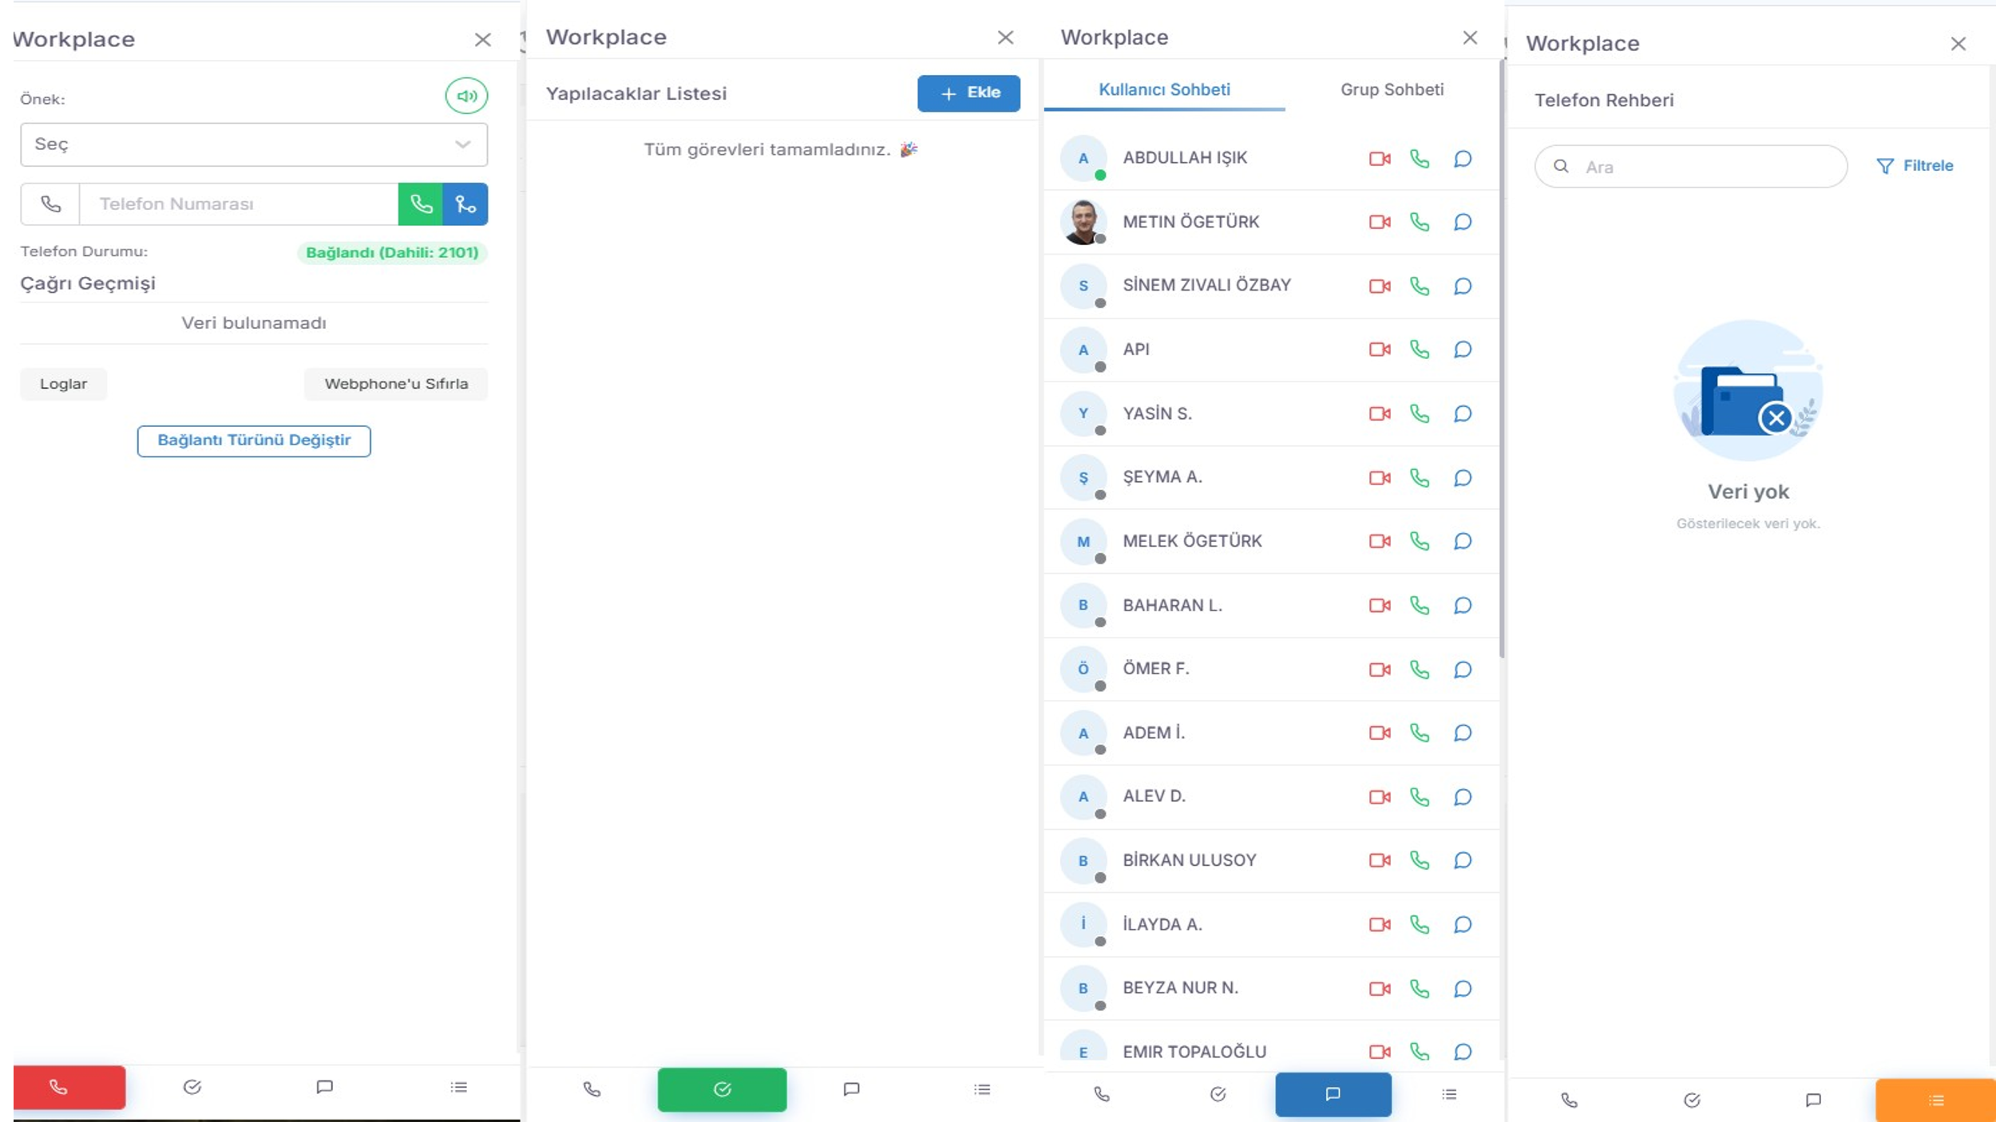Click the blue call transfer button
Image resolution: width=1996 pixels, height=1122 pixels.
(x=465, y=204)
